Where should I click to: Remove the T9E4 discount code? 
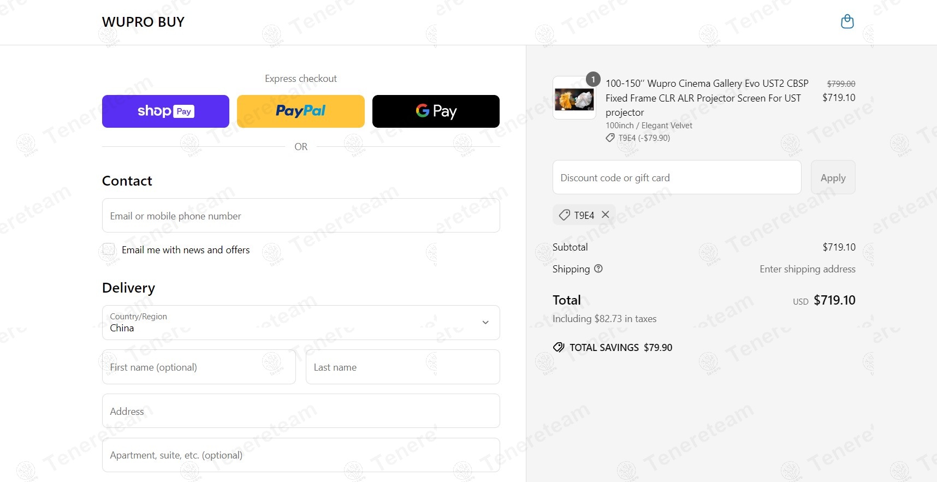(x=606, y=215)
